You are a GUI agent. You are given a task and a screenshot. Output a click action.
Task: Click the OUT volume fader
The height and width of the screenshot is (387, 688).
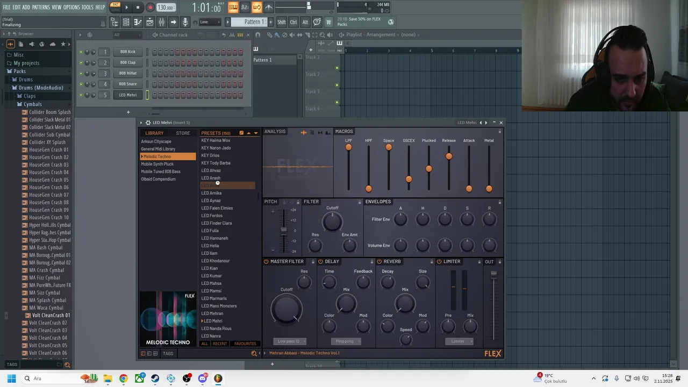pyautogui.click(x=493, y=275)
